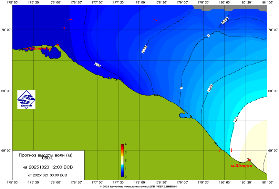
Task: Click the 1.5 contour line label
Action: [x=236, y=120]
